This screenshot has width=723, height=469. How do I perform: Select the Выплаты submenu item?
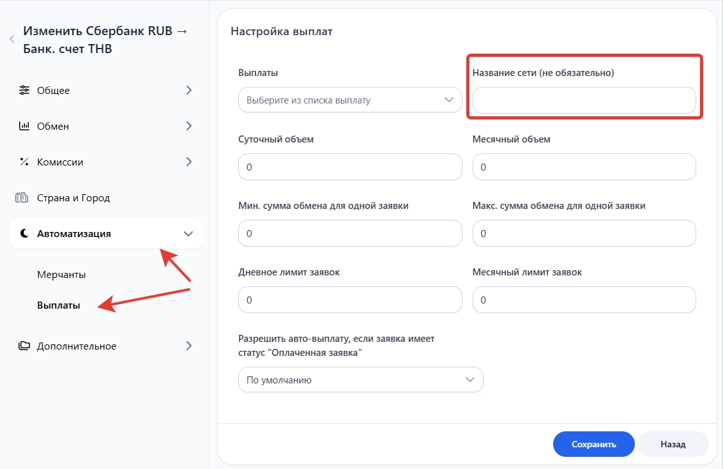pyautogui.click(x=59, y=305)
